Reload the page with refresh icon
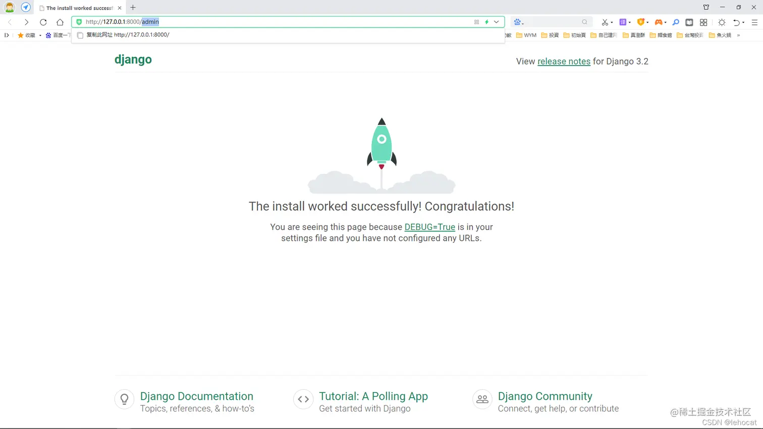 tap(43, 22)
